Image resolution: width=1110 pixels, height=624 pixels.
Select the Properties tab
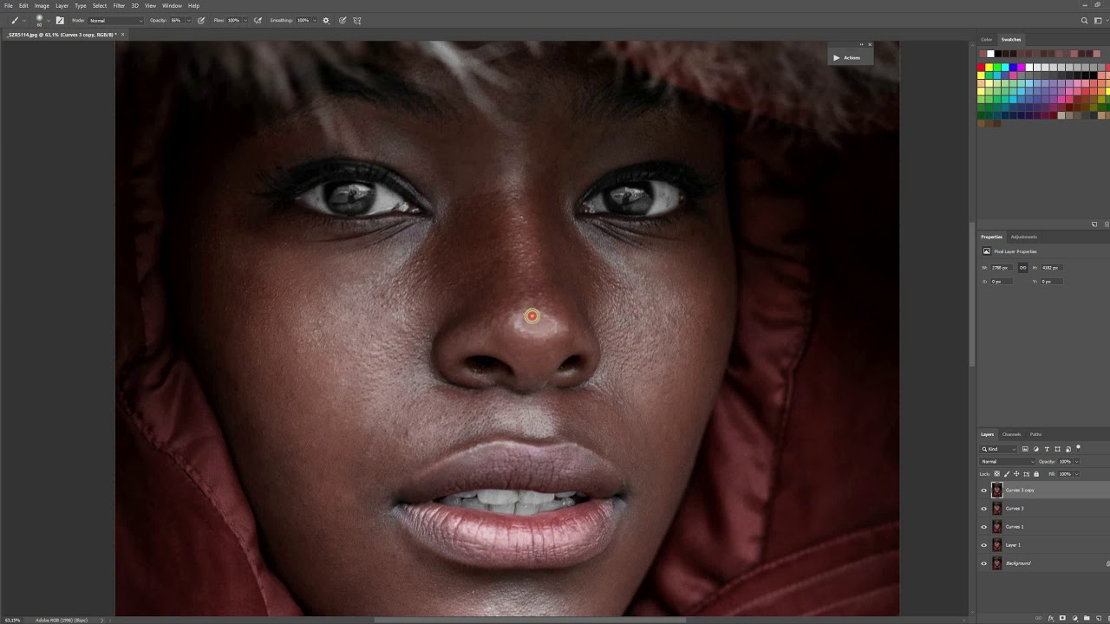991,237
